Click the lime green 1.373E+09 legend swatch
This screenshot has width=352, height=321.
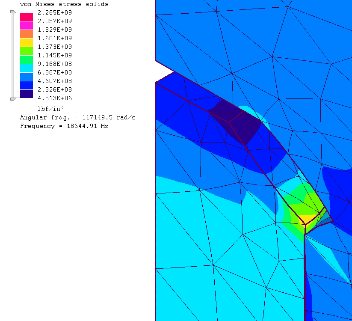(27, 51)
